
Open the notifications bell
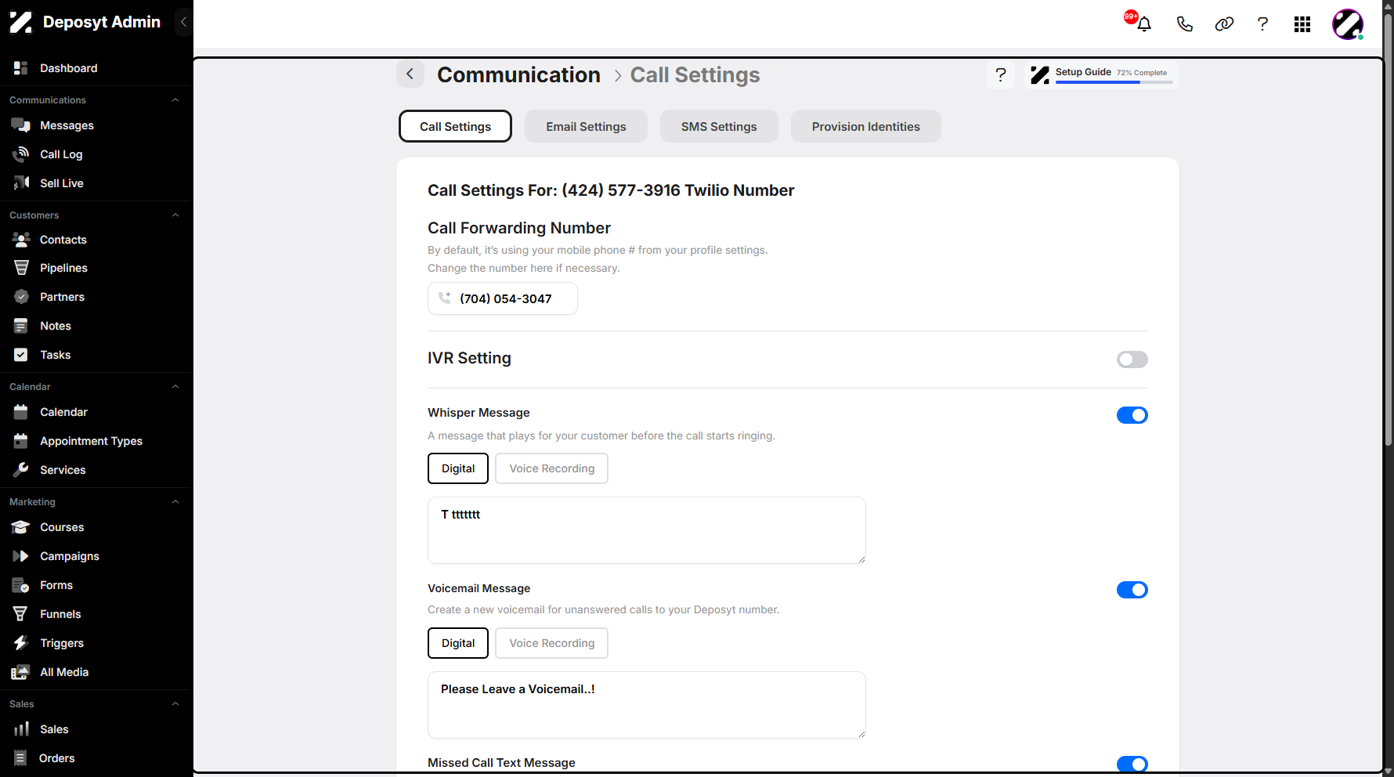point(1143,24)
